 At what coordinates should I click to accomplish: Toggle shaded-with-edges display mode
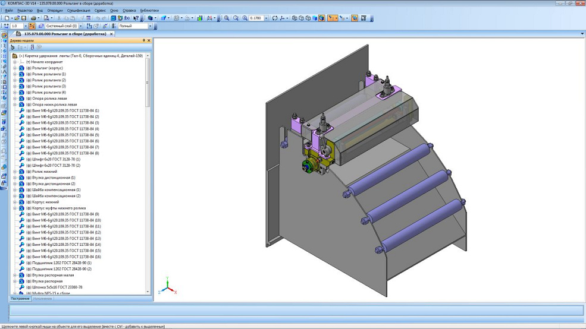(322, 18)
